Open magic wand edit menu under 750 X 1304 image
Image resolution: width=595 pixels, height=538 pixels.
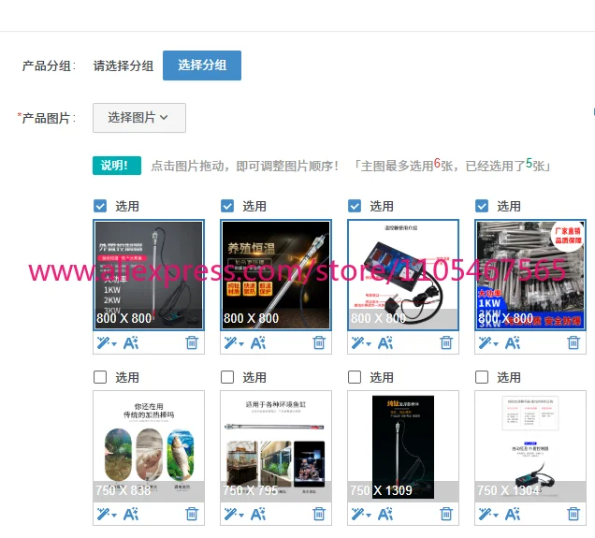pos(488,514)
